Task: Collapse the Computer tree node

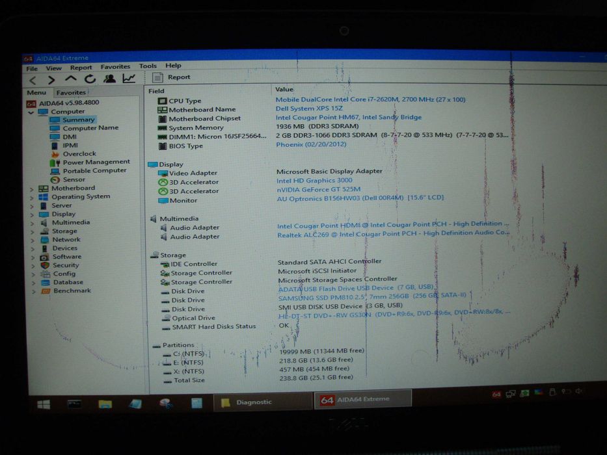Action: pyautogui.click(x=31, y=112)
